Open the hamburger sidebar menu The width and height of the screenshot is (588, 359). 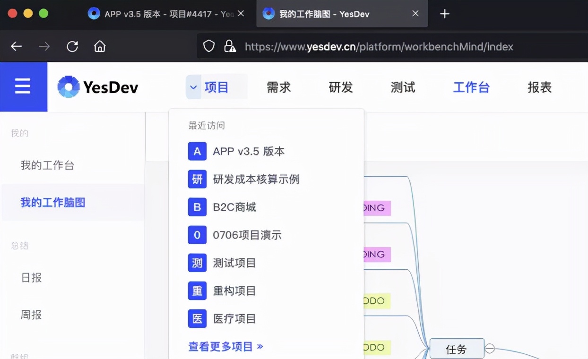[x=23, y=86]
